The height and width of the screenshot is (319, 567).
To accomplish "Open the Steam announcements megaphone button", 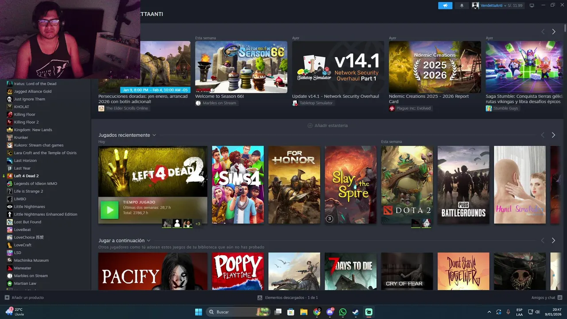I will (x=445, y=6).
